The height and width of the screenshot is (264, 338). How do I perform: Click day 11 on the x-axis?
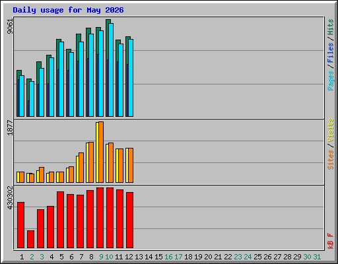click(x=119, y=257)
